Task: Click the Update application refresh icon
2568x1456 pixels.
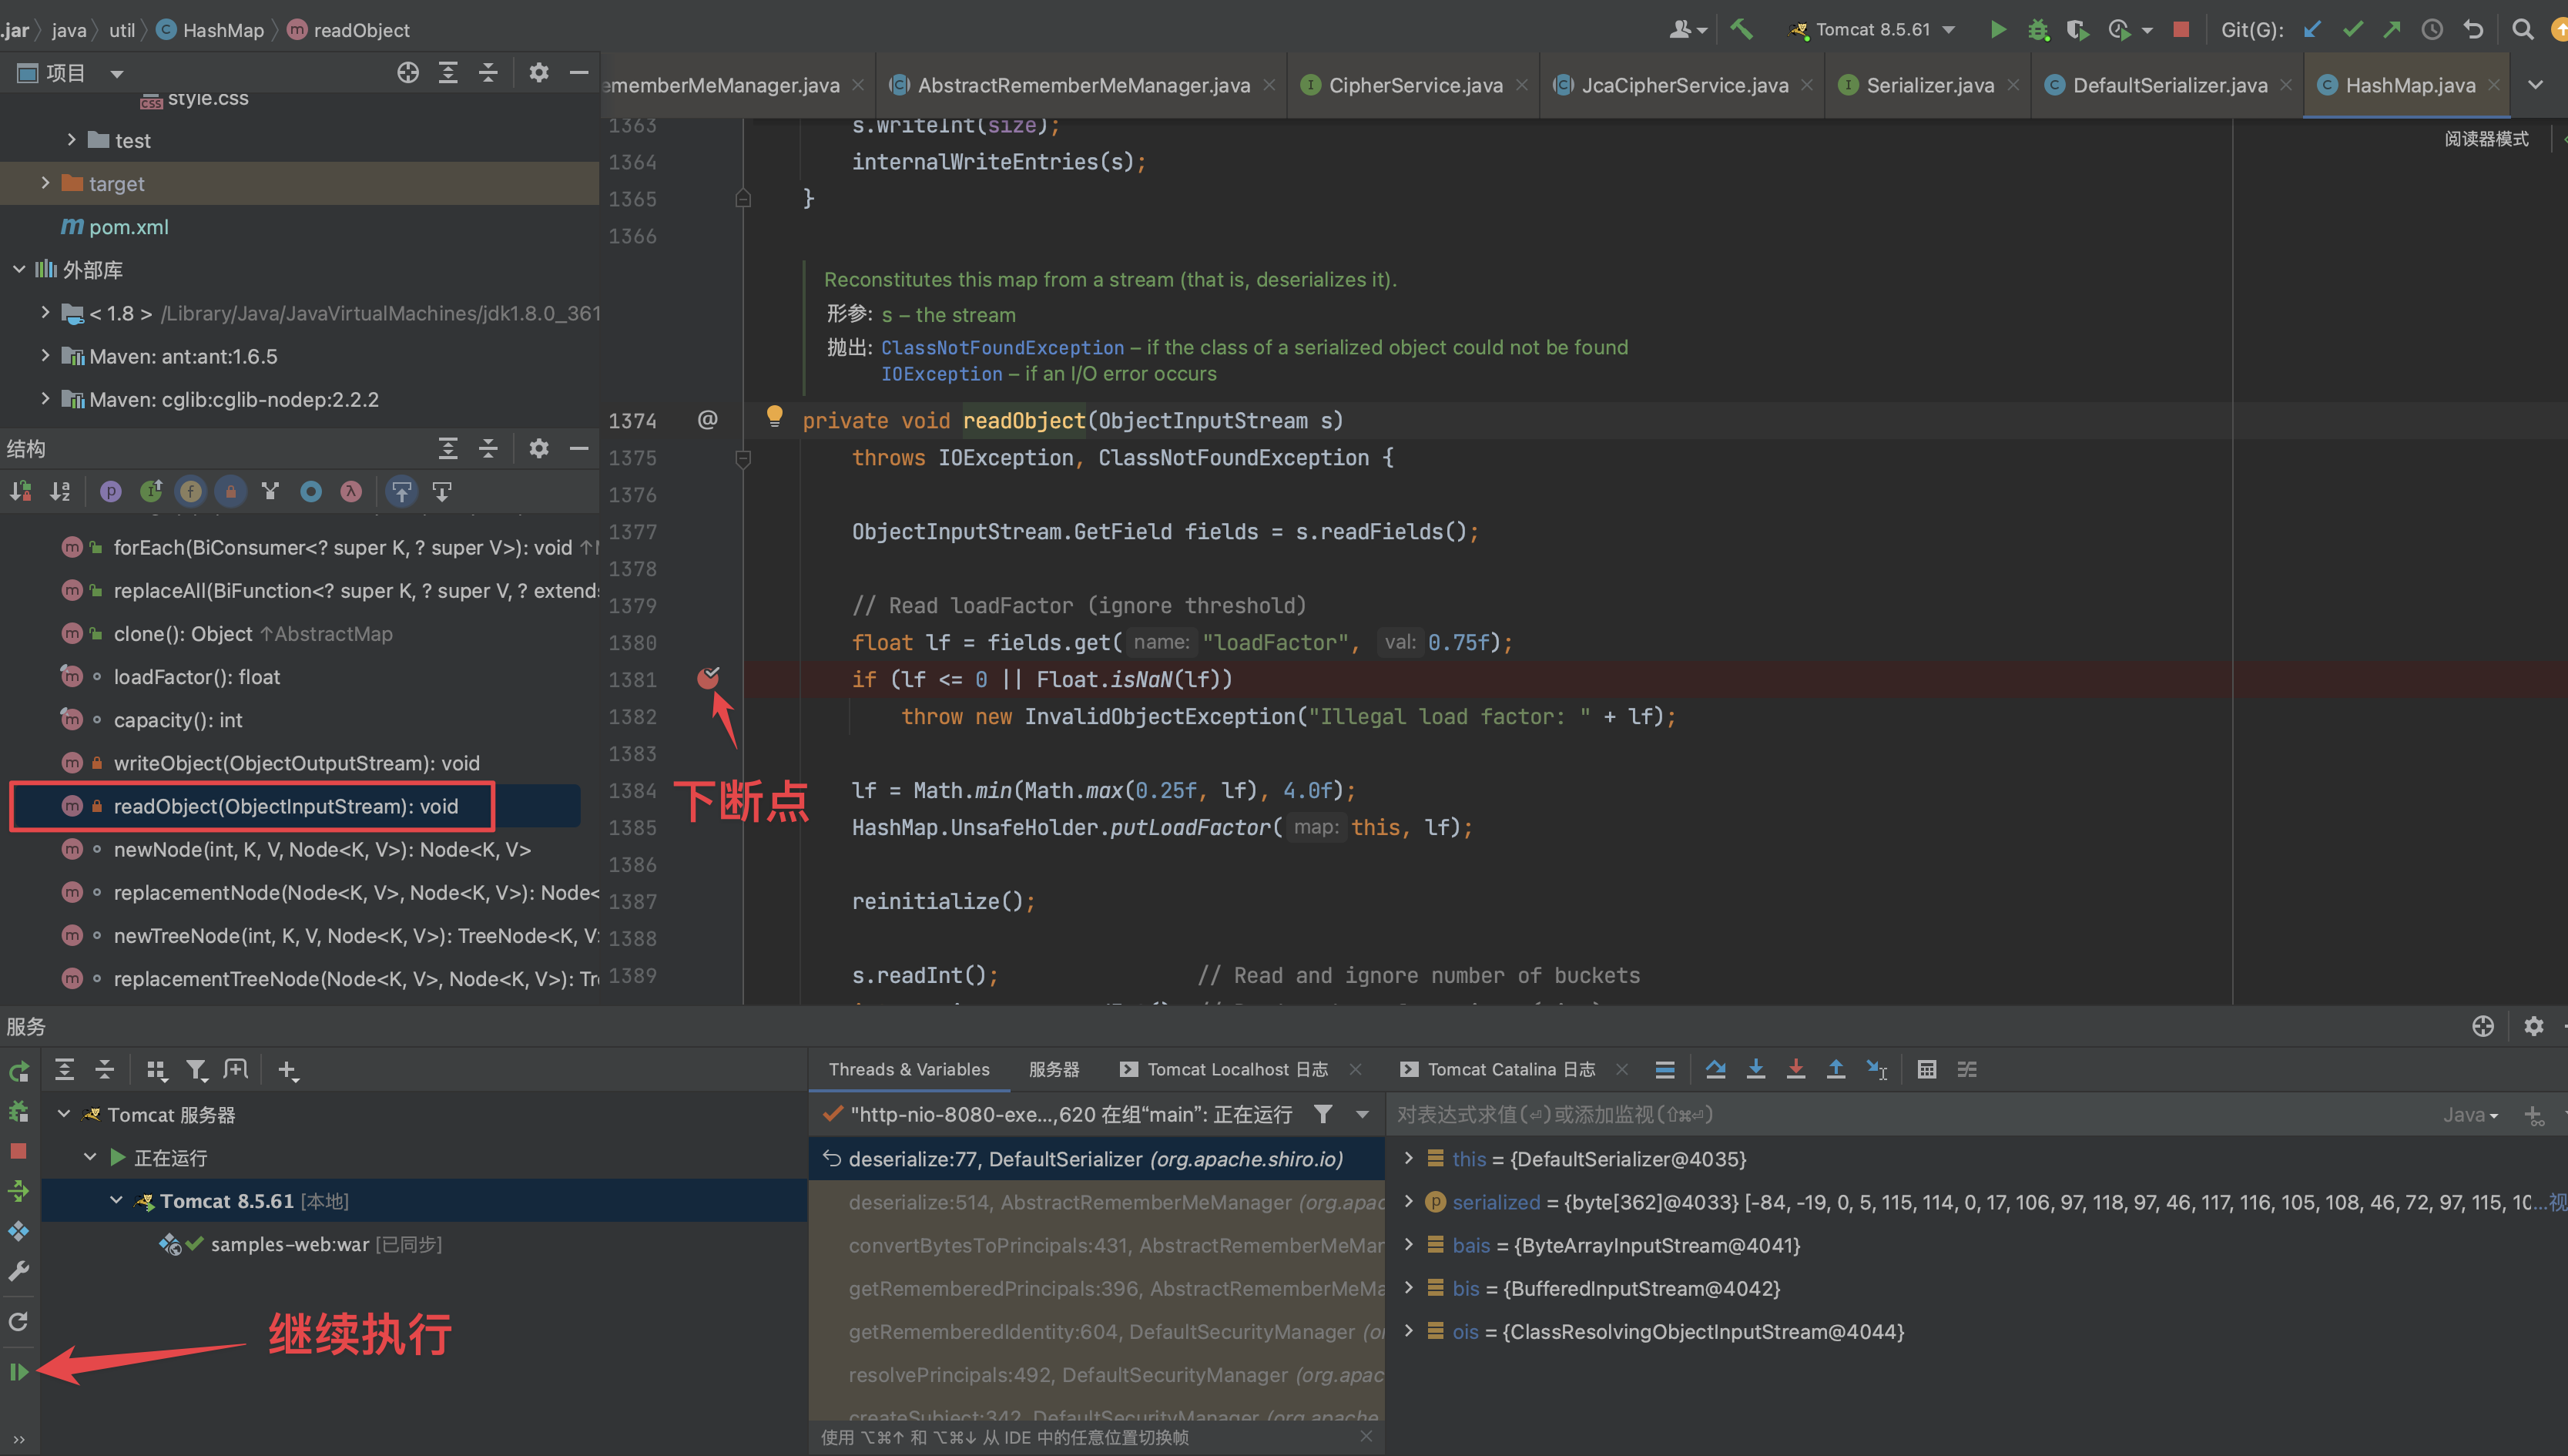Action: tap(18, 1321)
